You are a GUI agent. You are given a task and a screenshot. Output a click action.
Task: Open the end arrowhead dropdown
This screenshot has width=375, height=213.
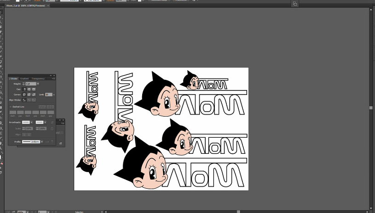tap(45, 123)
